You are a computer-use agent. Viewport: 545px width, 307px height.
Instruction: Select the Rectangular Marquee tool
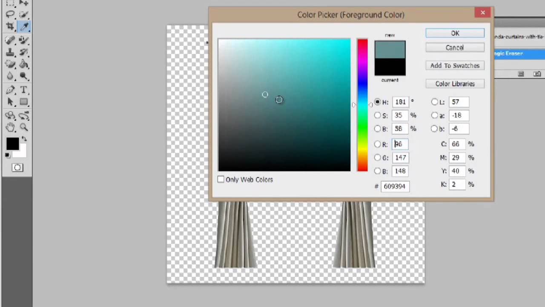(x=10, y=3)
